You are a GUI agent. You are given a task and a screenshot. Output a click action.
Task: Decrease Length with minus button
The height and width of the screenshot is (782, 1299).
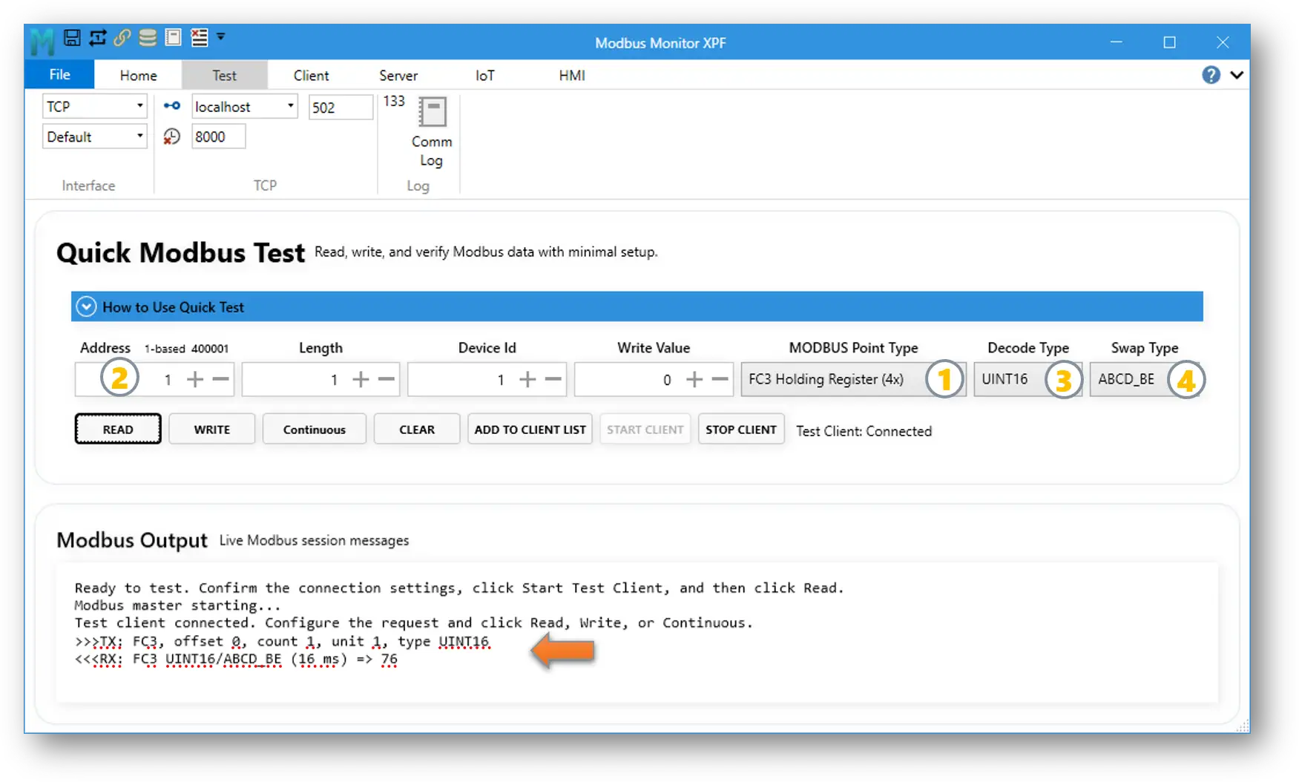[387, 379]
